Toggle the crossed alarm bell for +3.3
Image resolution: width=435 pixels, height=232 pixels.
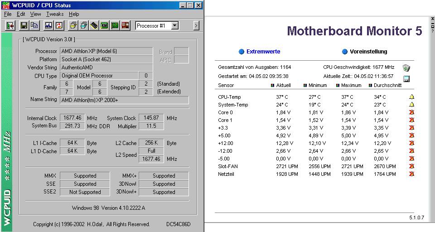(412, 128)
